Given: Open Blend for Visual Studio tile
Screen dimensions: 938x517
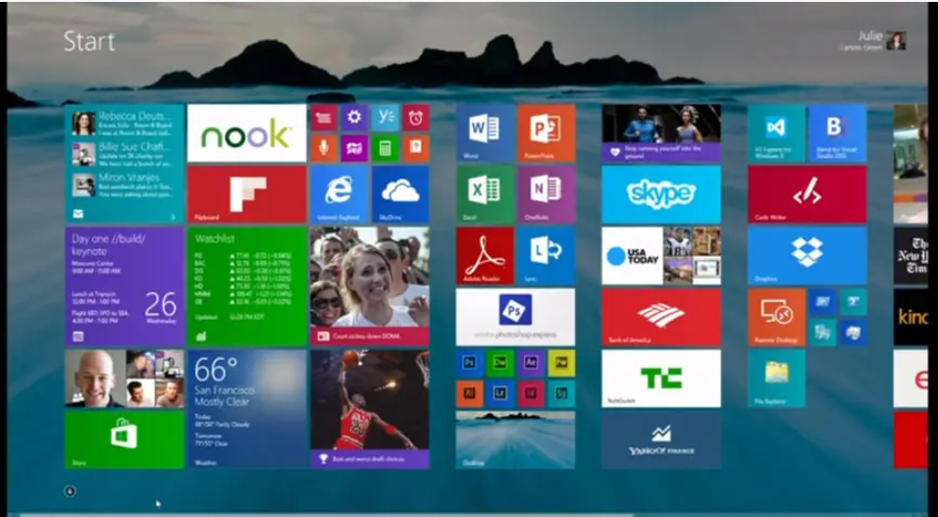Looking at the screenshot, I should tap(838, 132).
